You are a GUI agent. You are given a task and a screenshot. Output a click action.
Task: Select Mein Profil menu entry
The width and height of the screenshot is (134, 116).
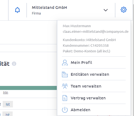[x=94, y=63]
